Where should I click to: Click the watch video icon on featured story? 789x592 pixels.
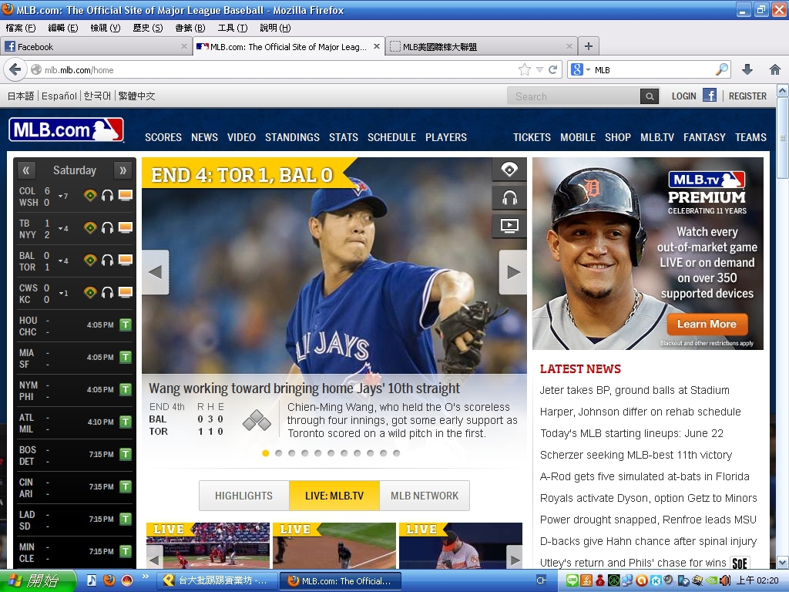509,226
